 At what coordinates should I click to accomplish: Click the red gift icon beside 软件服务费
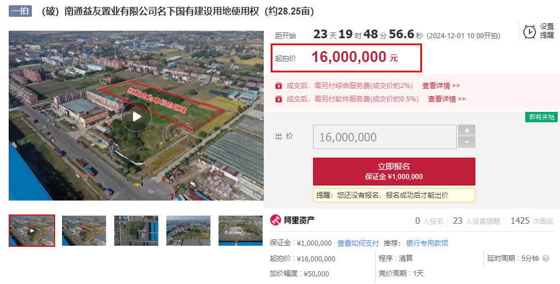[279, 99]
